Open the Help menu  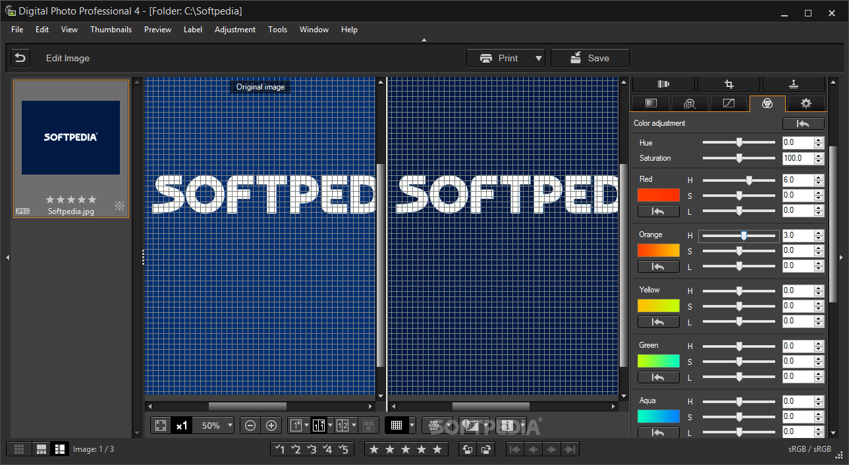pos(349,30)
